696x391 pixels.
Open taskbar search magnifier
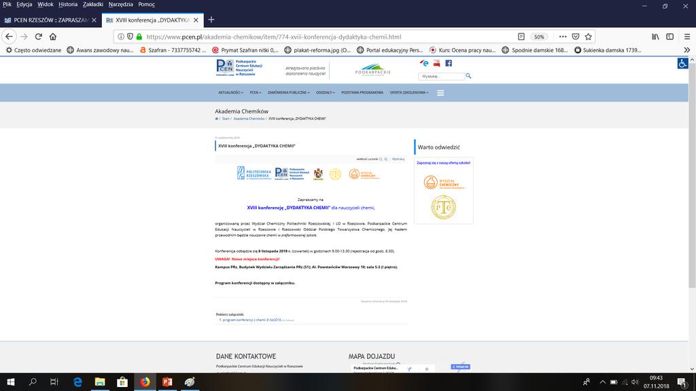pos(33,381)
